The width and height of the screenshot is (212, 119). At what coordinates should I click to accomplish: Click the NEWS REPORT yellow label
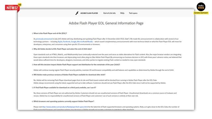pyautogui.click(x=201, y=13)
